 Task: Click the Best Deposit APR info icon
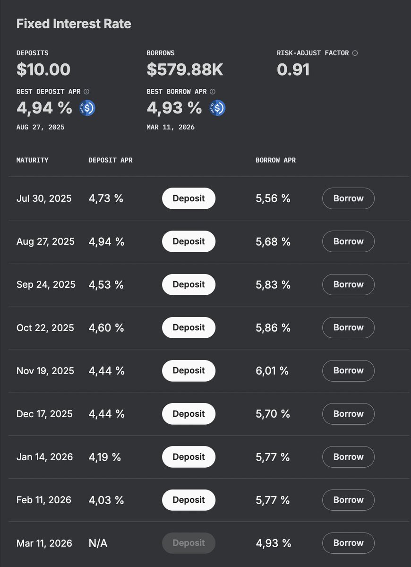click(x=86, y=92)
